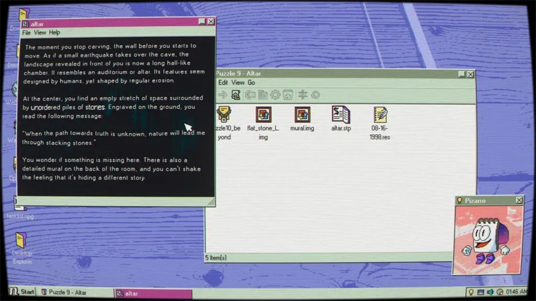Select the altar.stp file icon
This screenshot has width=536, height=301.
point(341,114)
